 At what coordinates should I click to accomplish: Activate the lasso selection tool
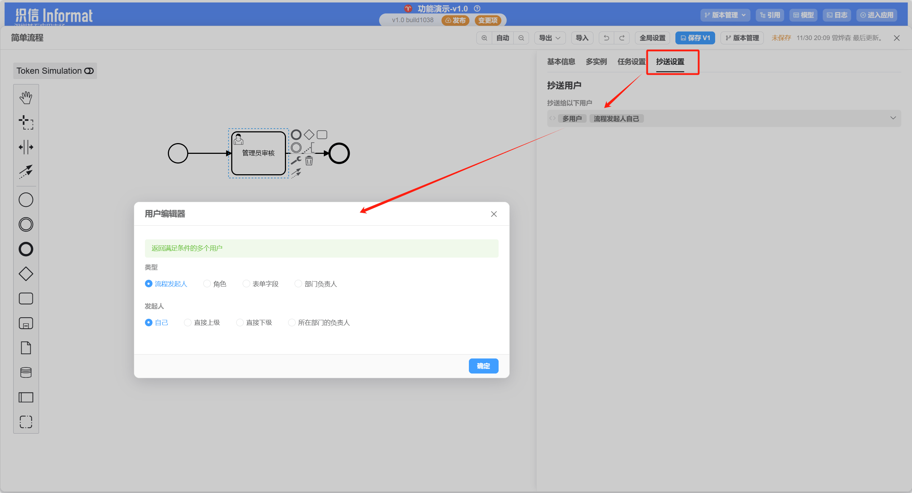click(x=26, y=122)
